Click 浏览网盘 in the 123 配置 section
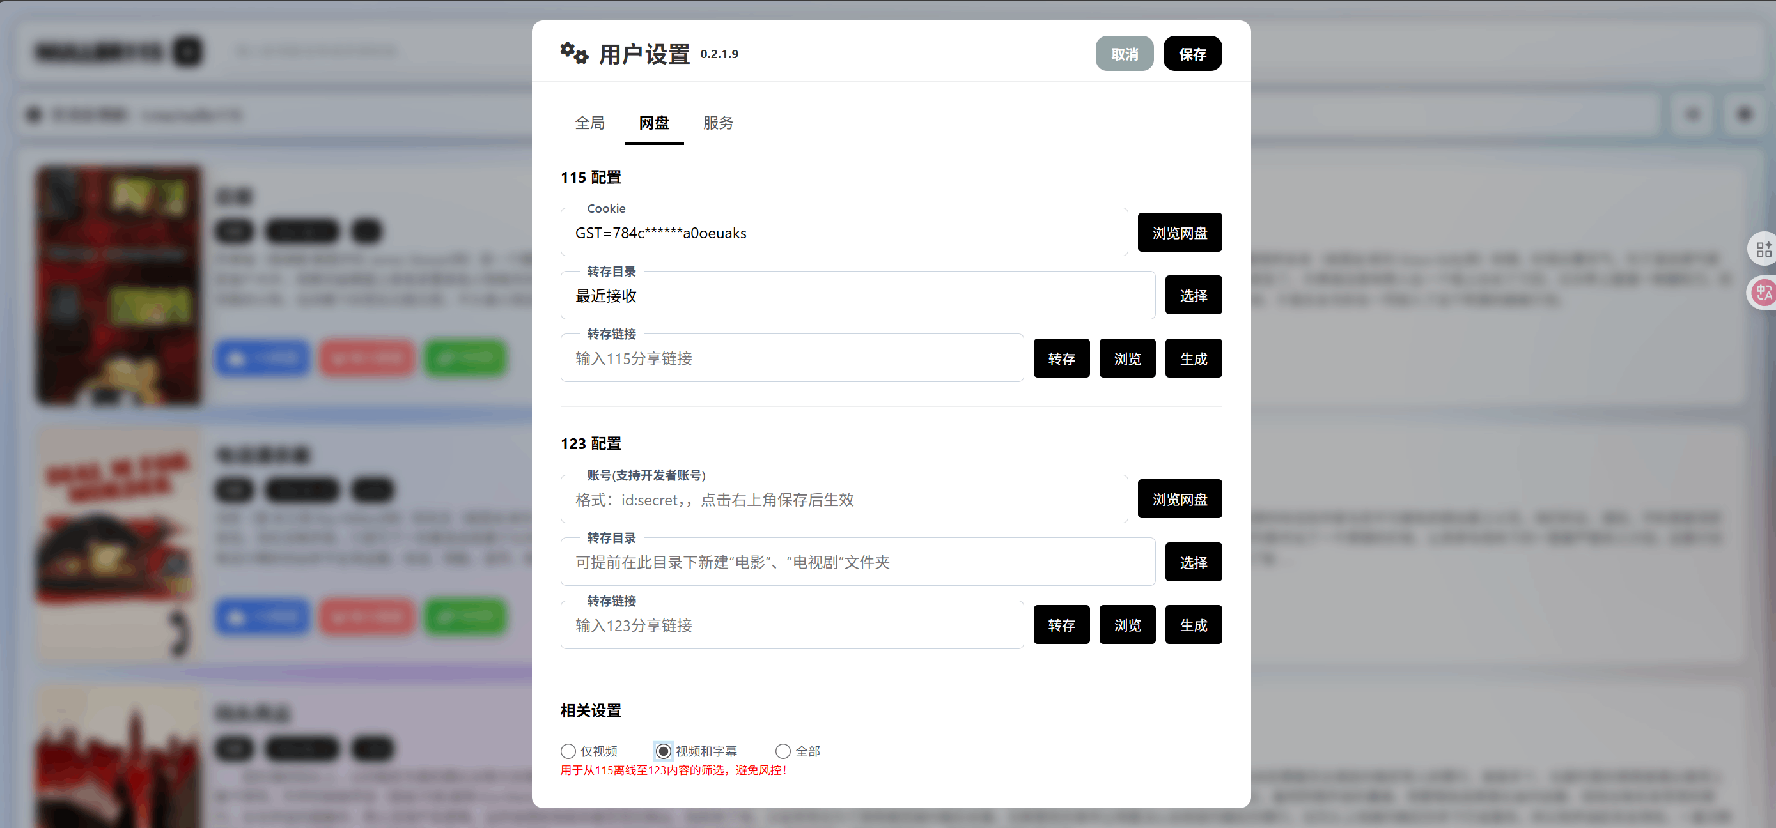The width and height of the screenshot is (1776, 828). pos(1179,500)
